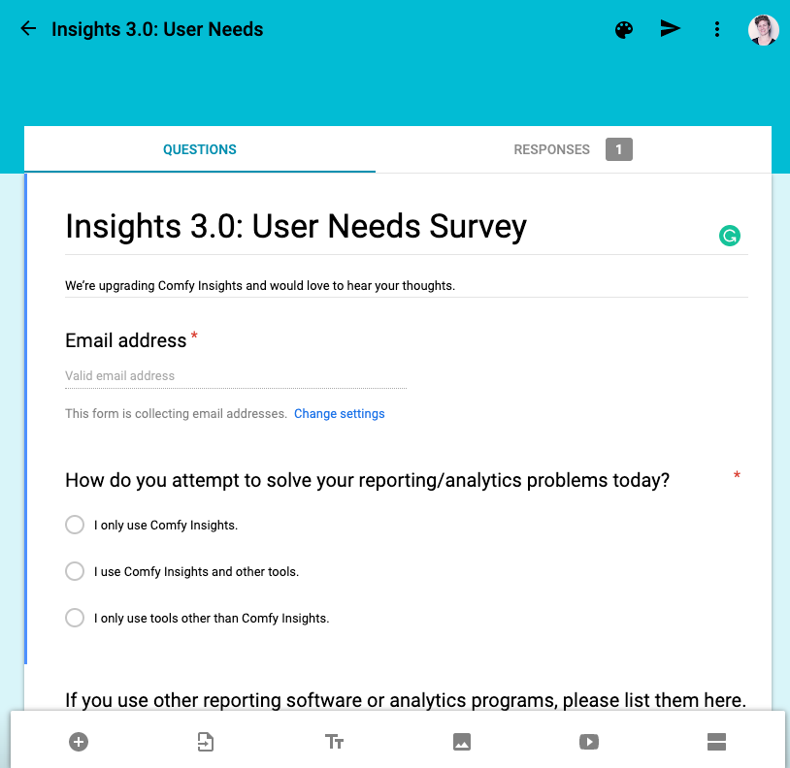Pick "I only use tools other than Comfy Insights."

(x=75, y=618)
